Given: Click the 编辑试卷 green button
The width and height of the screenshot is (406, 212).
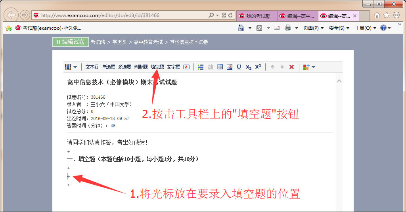Looking at the screenshot, I should coord(71,42).
